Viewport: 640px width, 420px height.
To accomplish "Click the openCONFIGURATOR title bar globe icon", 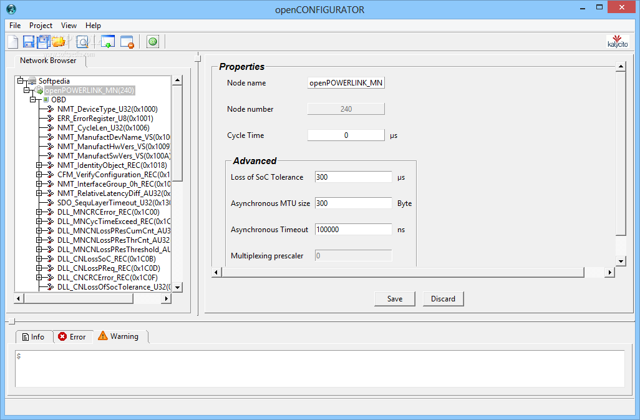I will click(x=11, y=9).
